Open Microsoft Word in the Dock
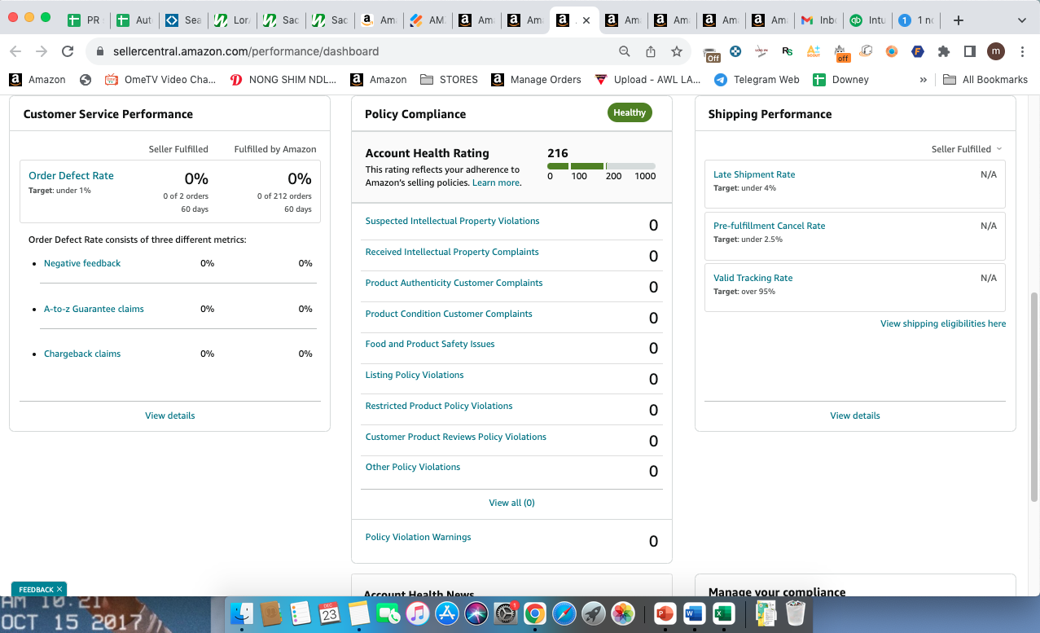 click(694, 613)
